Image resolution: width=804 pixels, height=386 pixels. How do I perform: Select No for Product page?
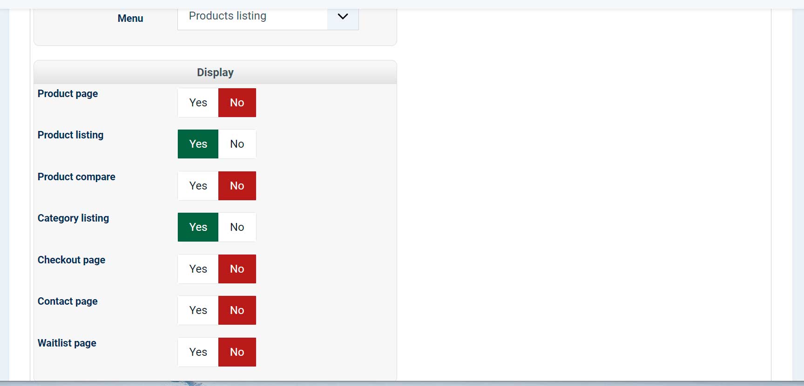pos(237,103)
